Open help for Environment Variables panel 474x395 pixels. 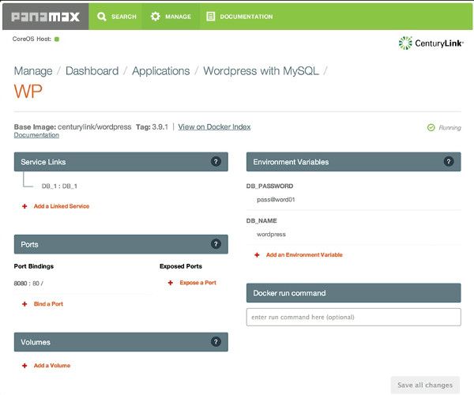click(x=449, y=161)
